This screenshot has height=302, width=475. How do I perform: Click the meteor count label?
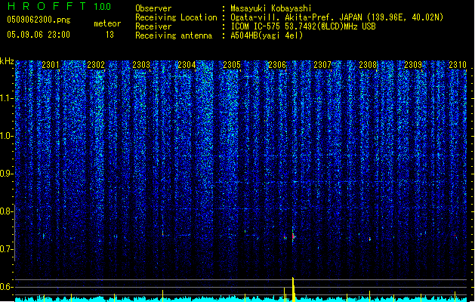(x=107, y=23)
